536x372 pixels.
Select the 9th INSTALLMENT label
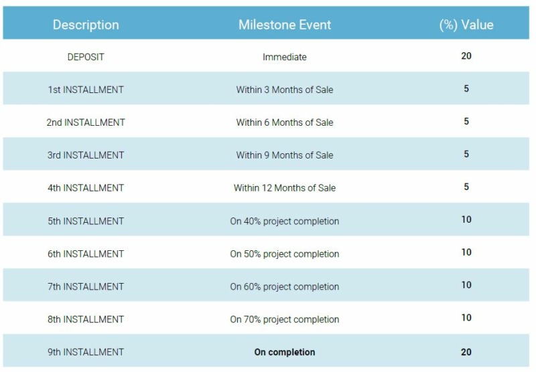tap(86, 352)
